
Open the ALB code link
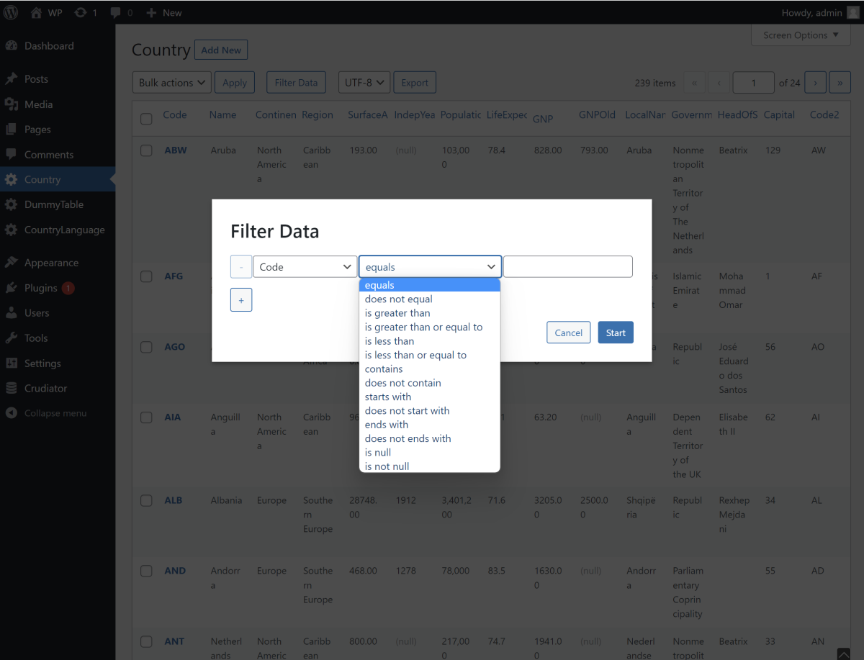point(174,500)
